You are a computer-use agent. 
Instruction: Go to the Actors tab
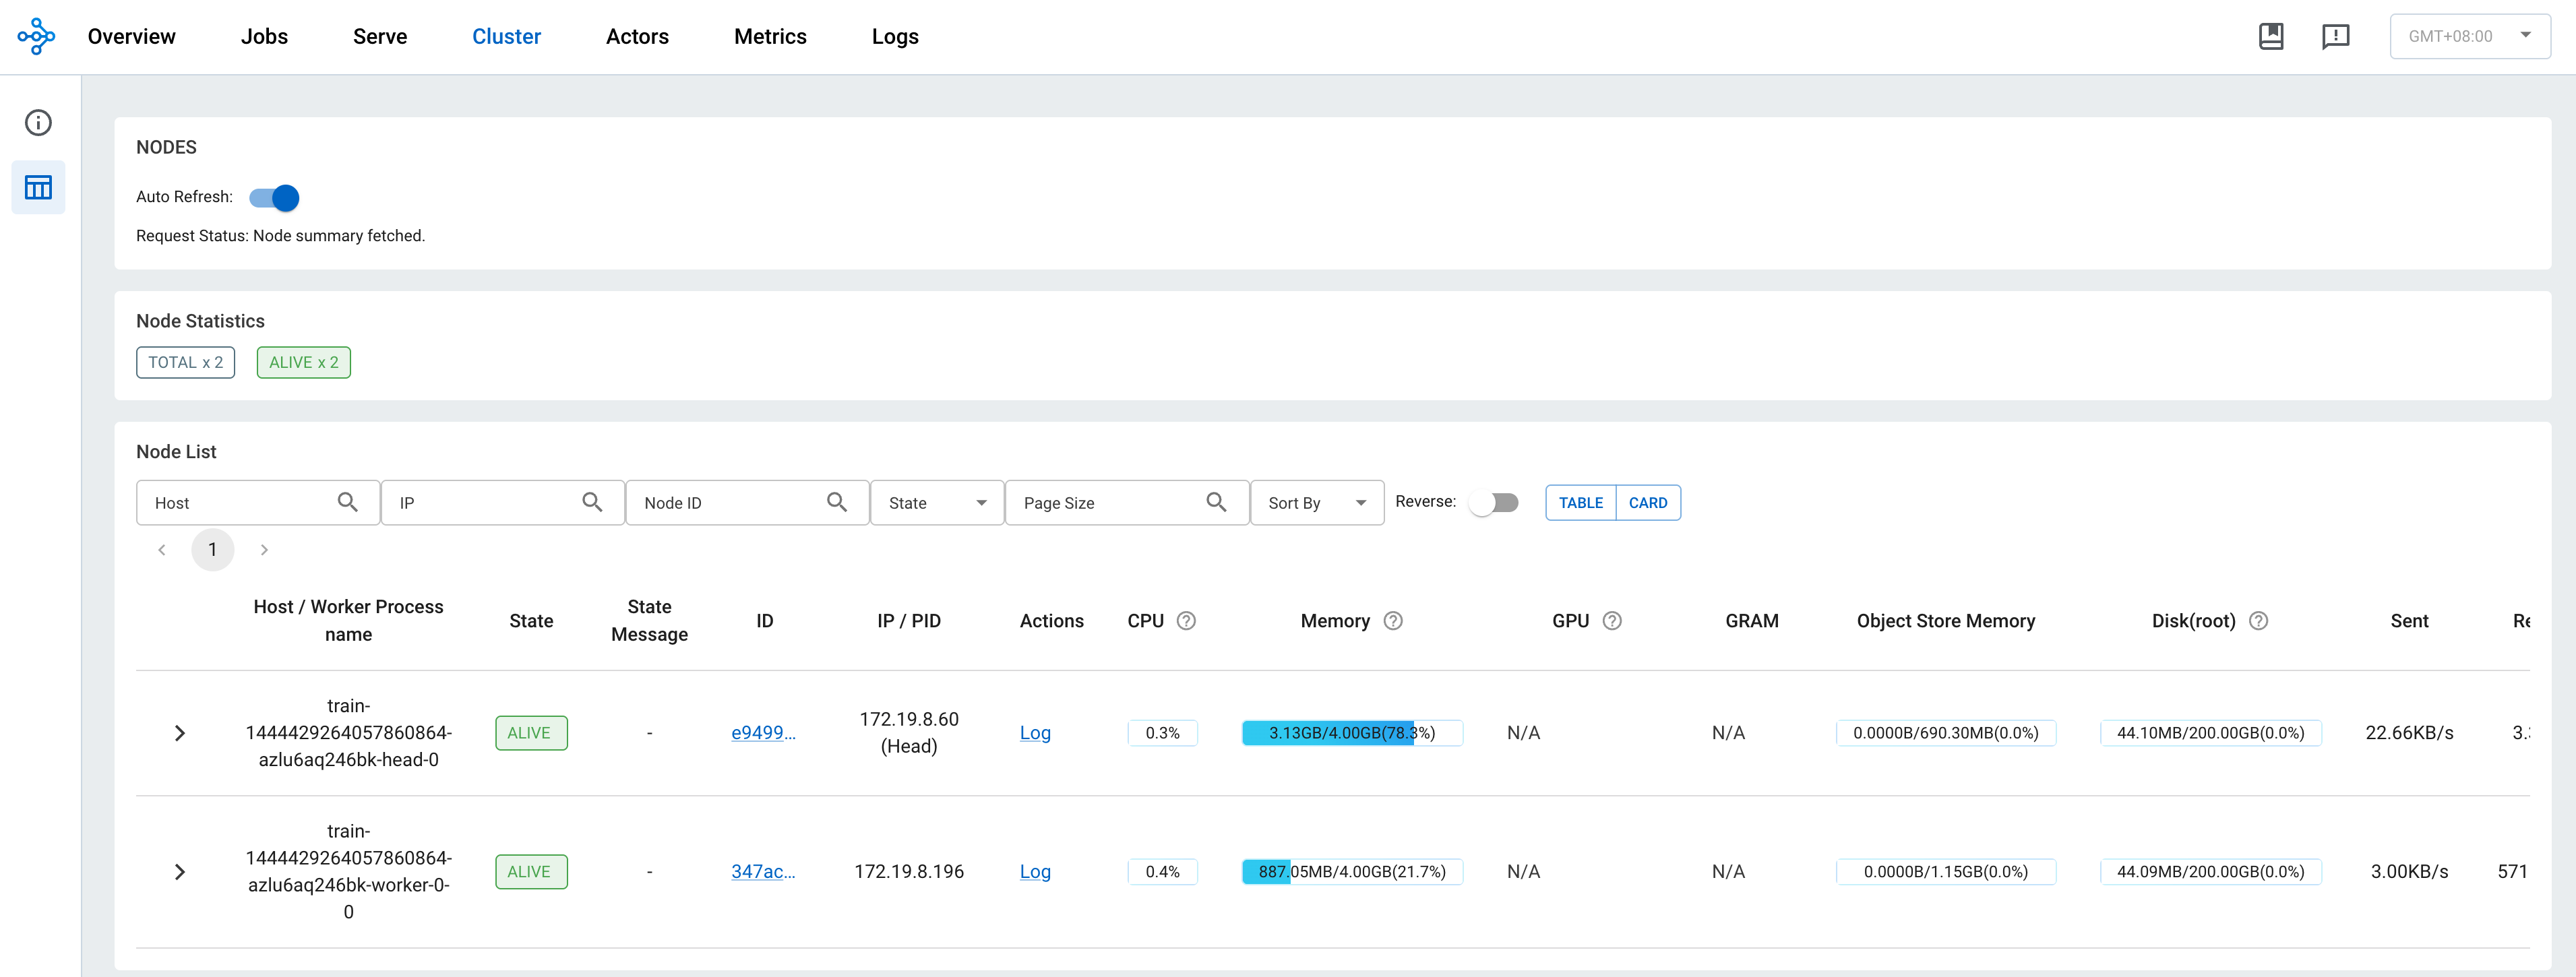637,37
